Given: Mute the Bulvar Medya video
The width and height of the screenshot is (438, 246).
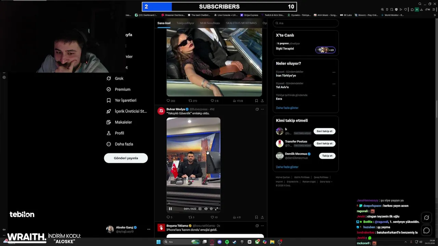Looking at the screenshot, I should pyautogui.click(x=206, y=209).
